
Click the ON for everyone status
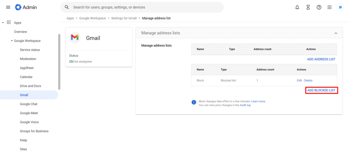tap(80, 62)
